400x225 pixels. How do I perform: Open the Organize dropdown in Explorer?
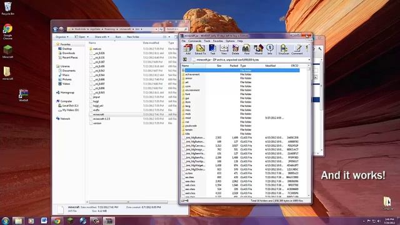[62, 37]
